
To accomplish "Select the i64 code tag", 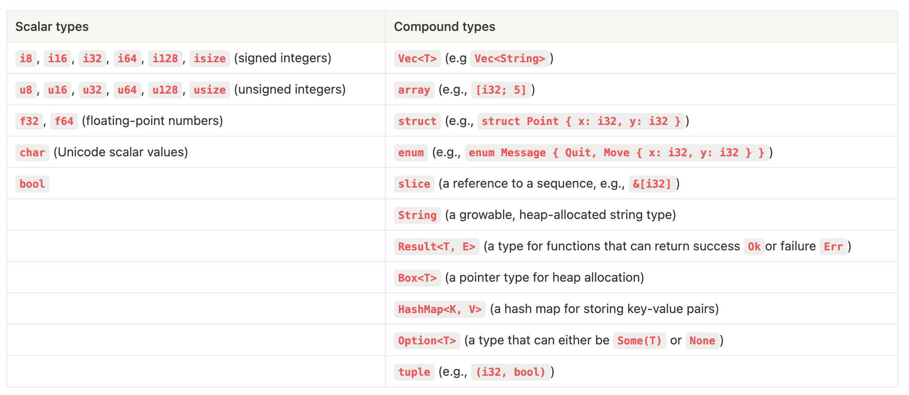I will point(127,59).
